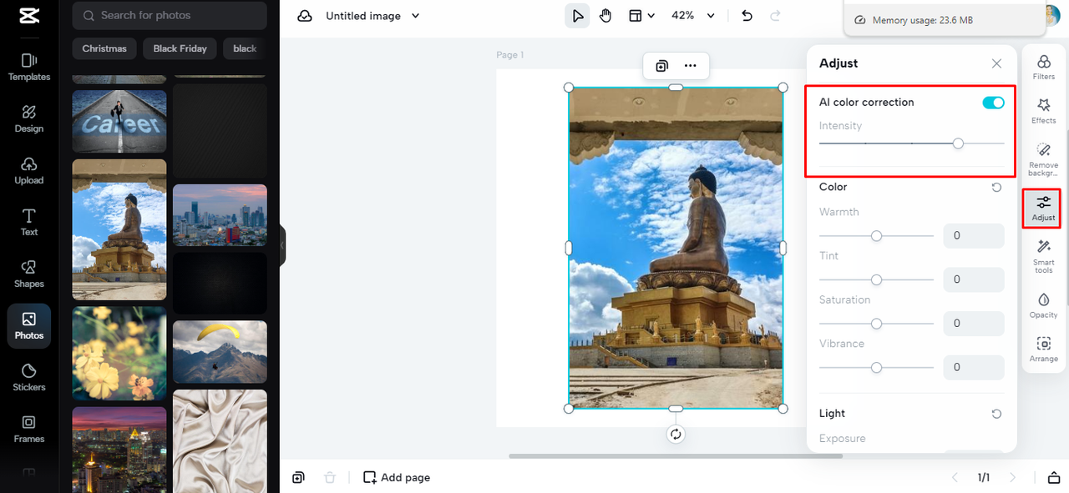Select the paraglider mountain photo thumbnail
The height and width of the screenshot is (493, 1069).
pyautogui.click(x=220, y=351)
